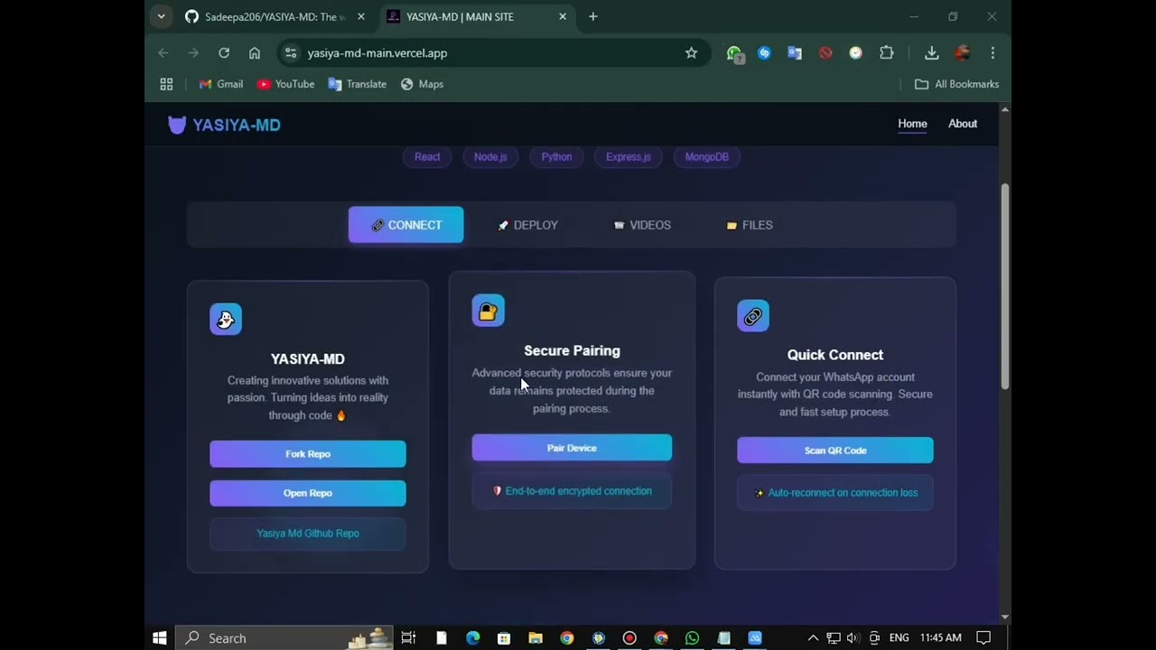Screen dimensions: 1156x650
Task: Open WhatsApp from the taskbar
Action: coord(692,638)
